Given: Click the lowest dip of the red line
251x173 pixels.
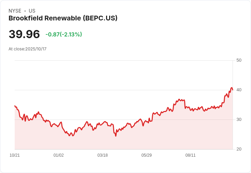Looking at the screenshot, I should pyautogui.click(x=116, y=136).
